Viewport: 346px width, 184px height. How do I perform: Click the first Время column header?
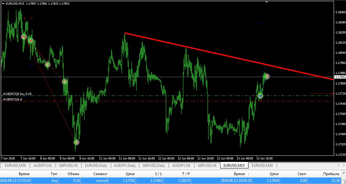24,174
